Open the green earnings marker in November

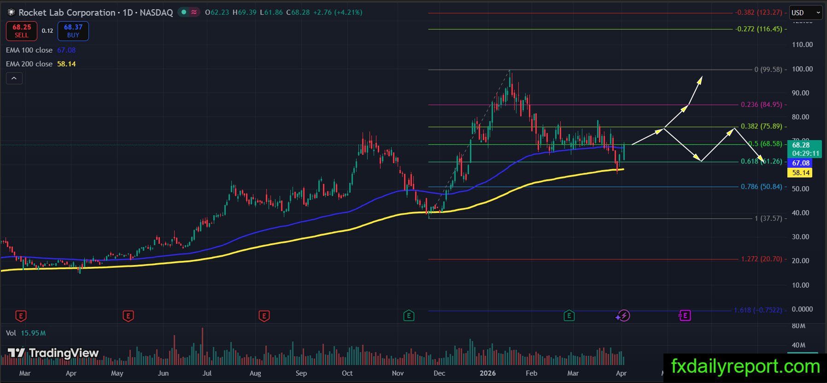[409, 316]
